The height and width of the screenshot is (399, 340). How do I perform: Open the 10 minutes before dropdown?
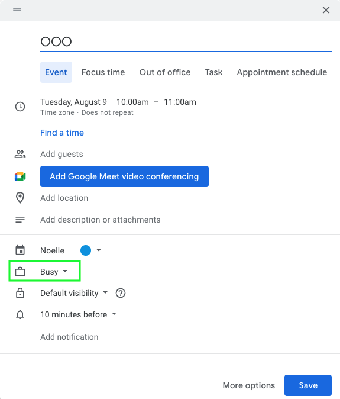coord(78,314)
